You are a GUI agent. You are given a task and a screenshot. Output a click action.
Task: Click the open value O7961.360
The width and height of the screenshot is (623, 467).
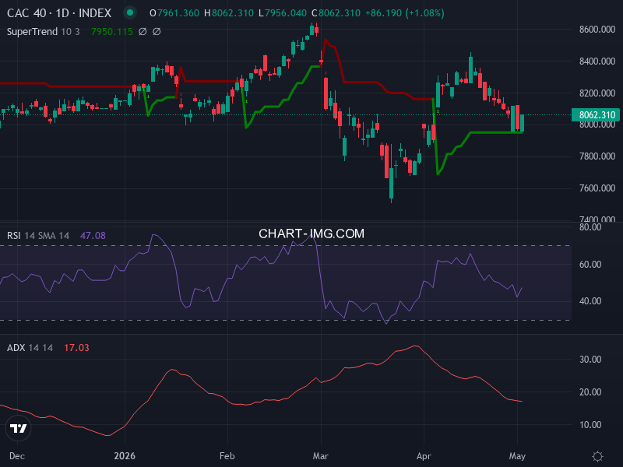point(174,13)
